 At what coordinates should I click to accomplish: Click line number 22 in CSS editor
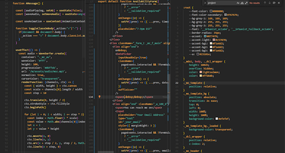pos(177,83)
